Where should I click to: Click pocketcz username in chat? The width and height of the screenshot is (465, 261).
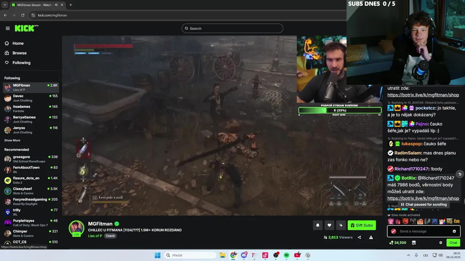(425, 108)
